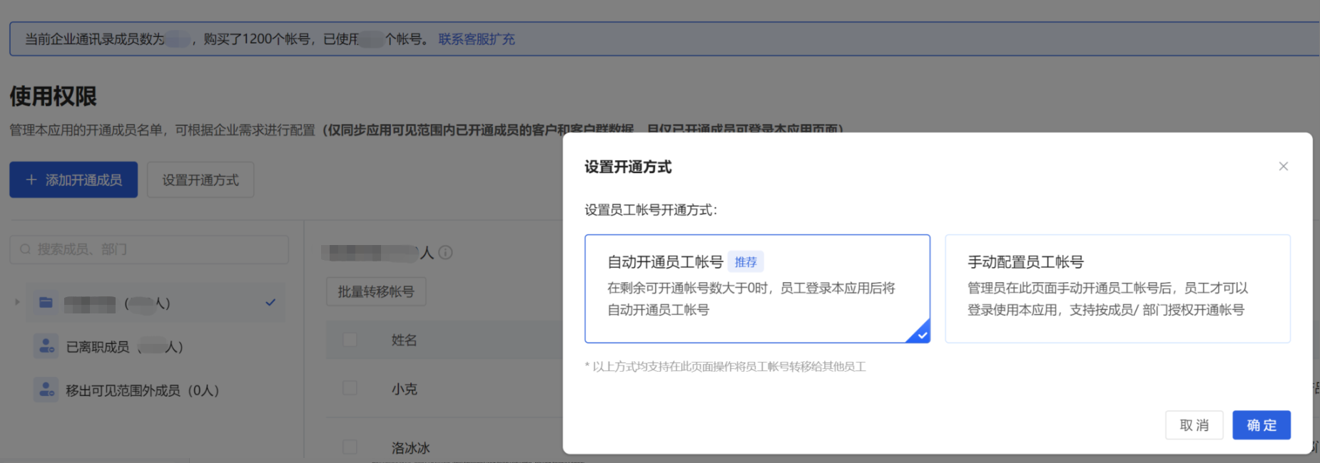Viewport: 1320px width, 463px height.
Task: Click the name 洛冰冰 in list
Action: [411, 448]
